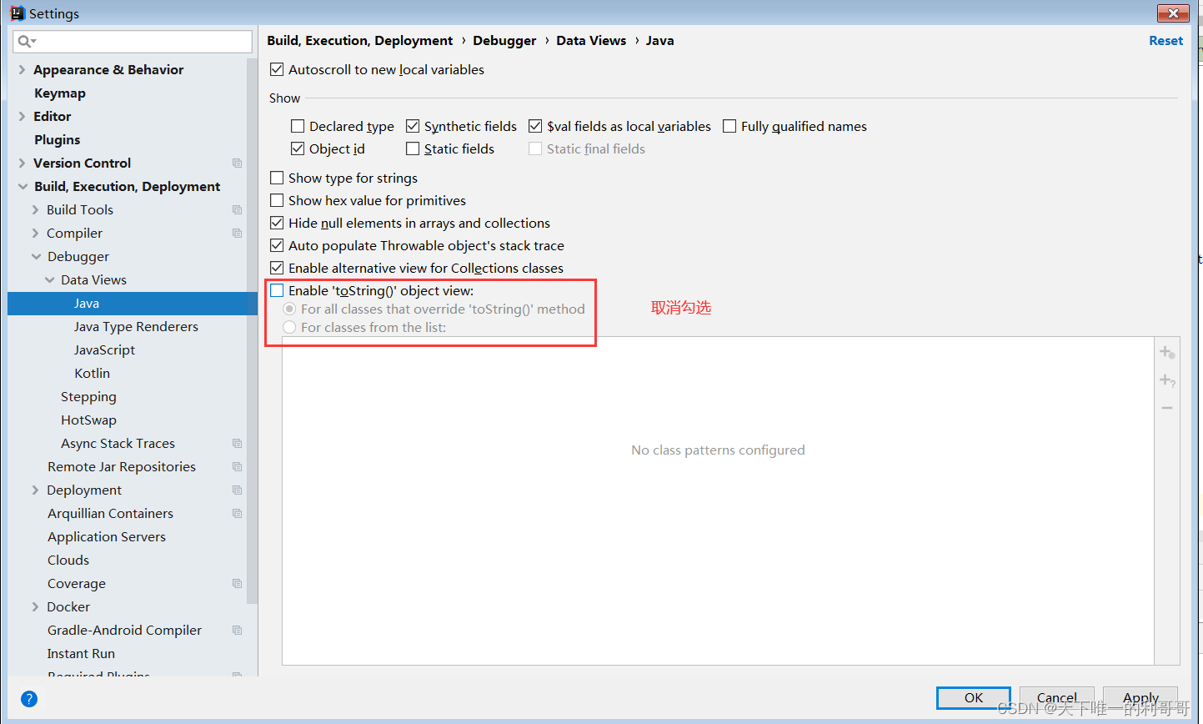Click the settings search input field
The image size is (1203, 724).
[133, 41]
